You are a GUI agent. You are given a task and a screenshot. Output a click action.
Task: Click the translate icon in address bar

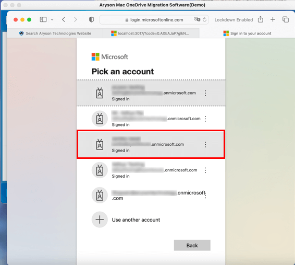tap(197, 19)
